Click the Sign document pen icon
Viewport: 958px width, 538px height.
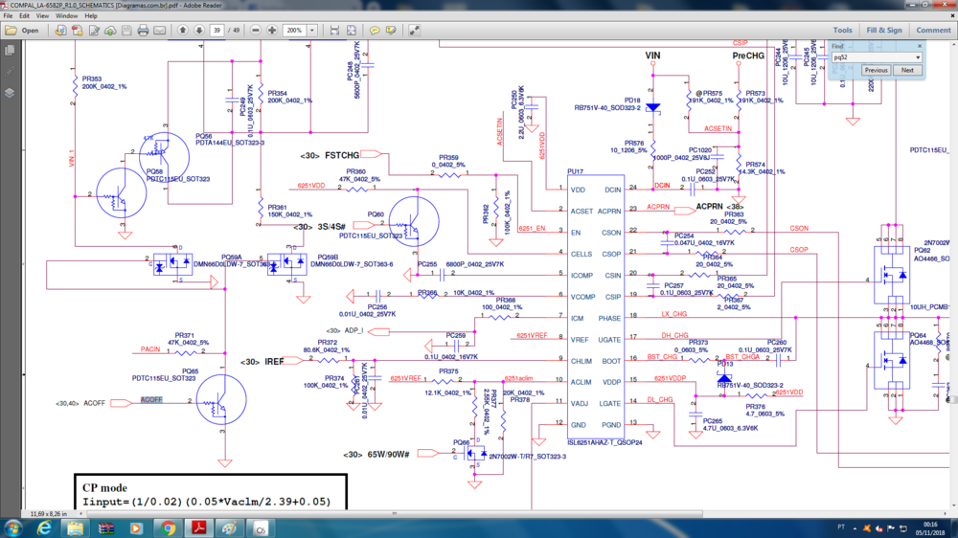(x=94, y=30)
